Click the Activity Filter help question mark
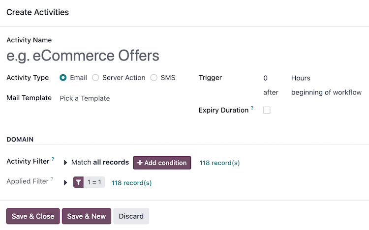The image size is (369, 230). 53,160
